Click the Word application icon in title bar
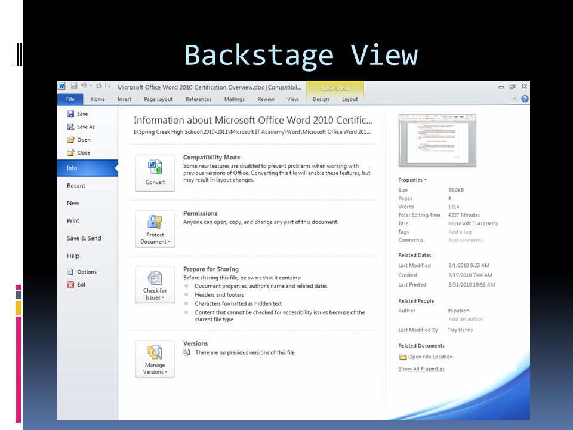 pos(61,86)
